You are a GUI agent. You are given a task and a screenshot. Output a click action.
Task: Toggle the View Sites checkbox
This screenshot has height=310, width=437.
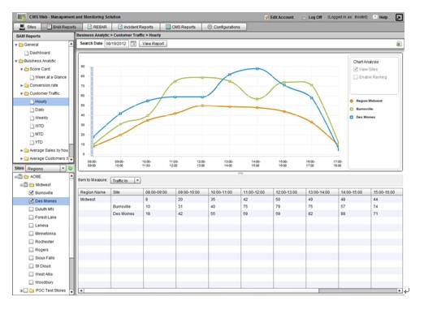[x=356, y=69]
